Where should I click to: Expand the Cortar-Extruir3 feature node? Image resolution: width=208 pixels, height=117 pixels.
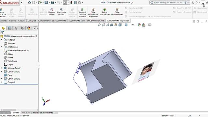[1, 79]
